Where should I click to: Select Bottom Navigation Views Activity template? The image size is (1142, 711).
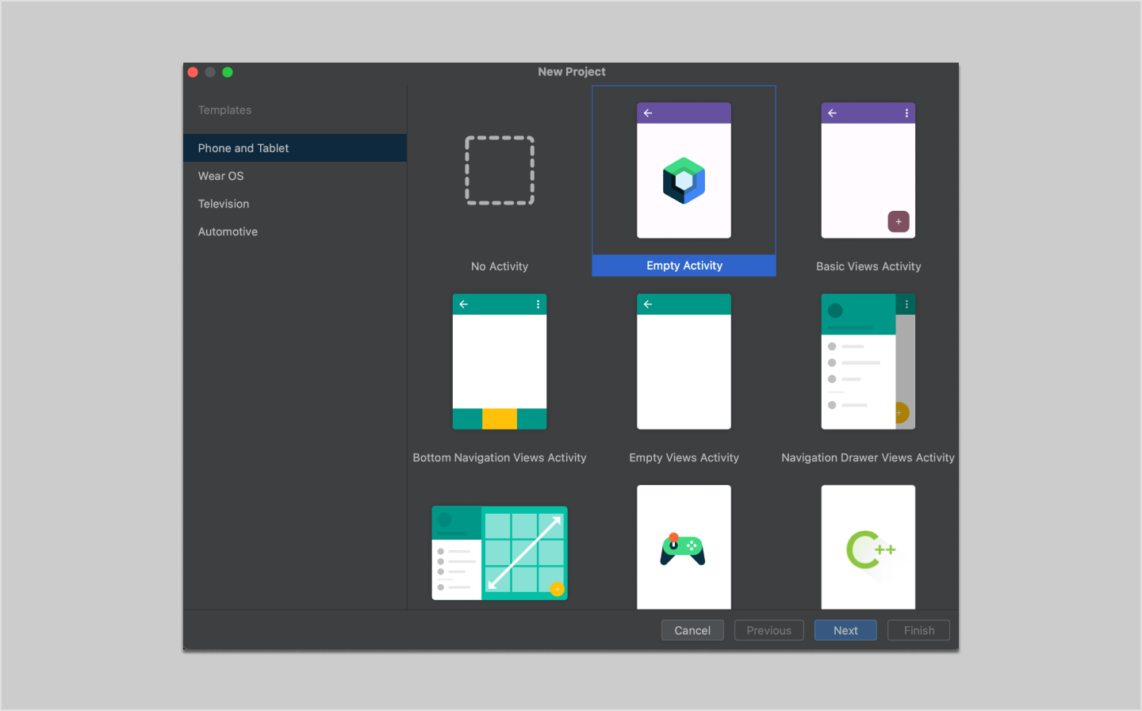499,361
